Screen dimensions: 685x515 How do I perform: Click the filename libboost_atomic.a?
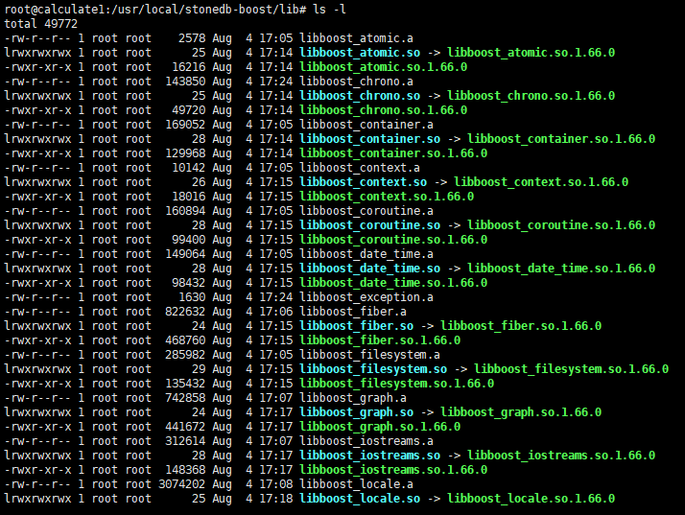356,38
